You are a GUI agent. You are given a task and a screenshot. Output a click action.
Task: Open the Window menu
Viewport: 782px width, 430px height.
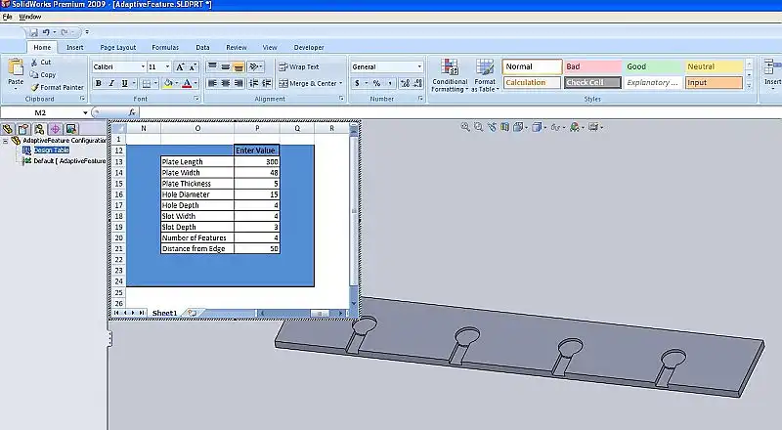30,17
